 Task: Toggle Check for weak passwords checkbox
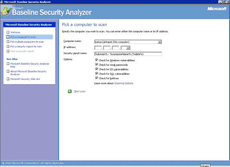[97, 65]
